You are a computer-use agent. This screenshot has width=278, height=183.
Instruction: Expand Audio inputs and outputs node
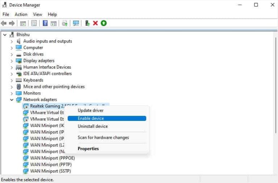12,41
